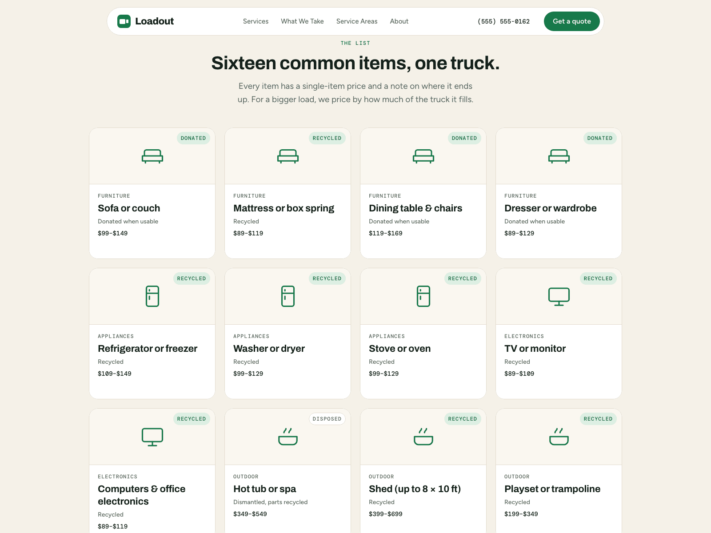The image size is (711, 533).
Task: Click the Loadout logo icon
Action: pos(124,21)
